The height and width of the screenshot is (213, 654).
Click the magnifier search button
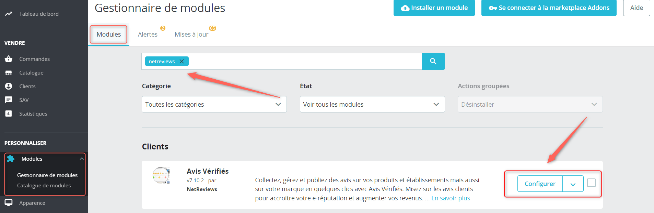(x=433, y=61)
